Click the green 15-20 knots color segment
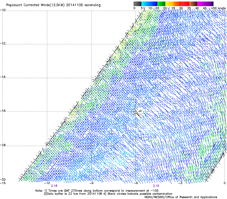This screenshot has width=227, height=199. [x=161, y=4]
